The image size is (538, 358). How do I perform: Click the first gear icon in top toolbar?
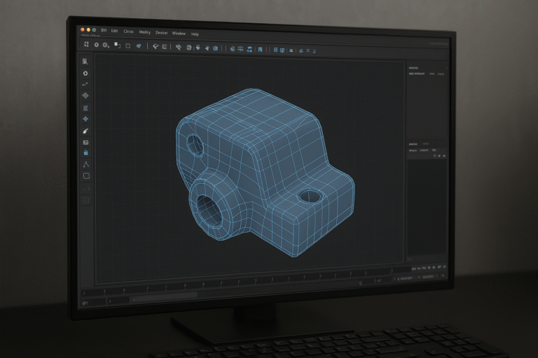coord(97,45)
